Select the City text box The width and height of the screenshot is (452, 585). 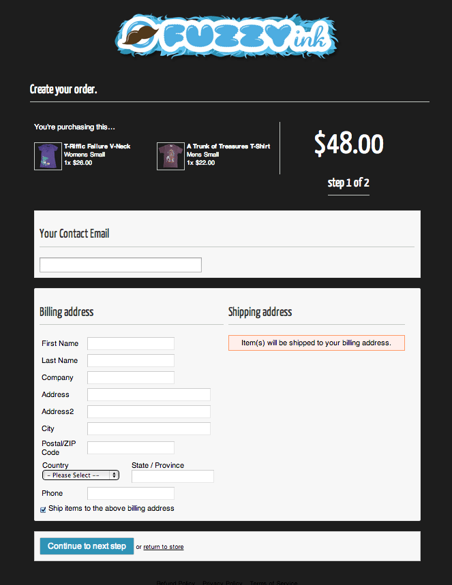point(149,428)
